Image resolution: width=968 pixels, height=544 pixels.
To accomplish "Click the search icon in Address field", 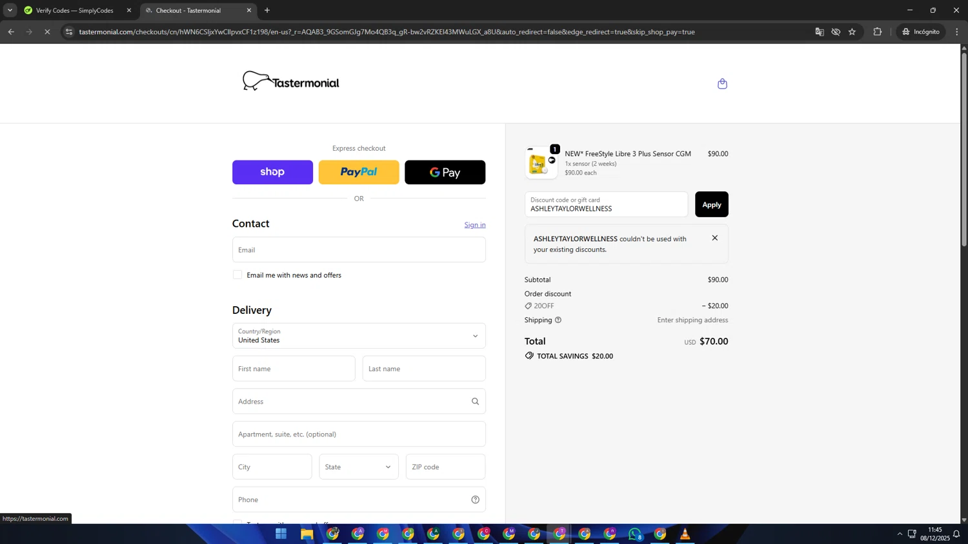I will pos(475,402).
